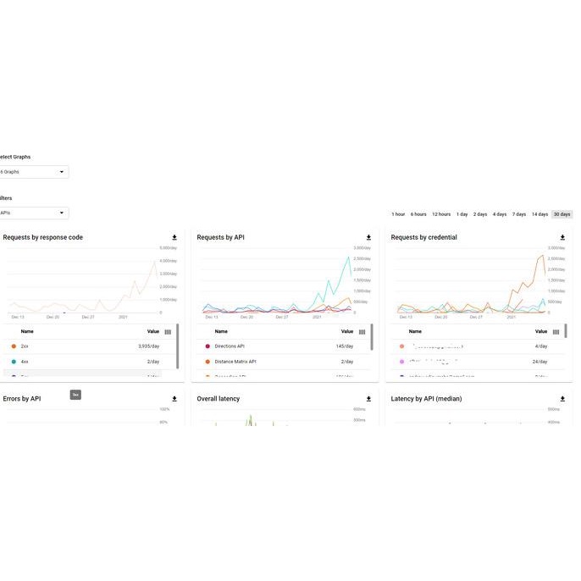Open column options in Requests by API table

pos(362,332)
